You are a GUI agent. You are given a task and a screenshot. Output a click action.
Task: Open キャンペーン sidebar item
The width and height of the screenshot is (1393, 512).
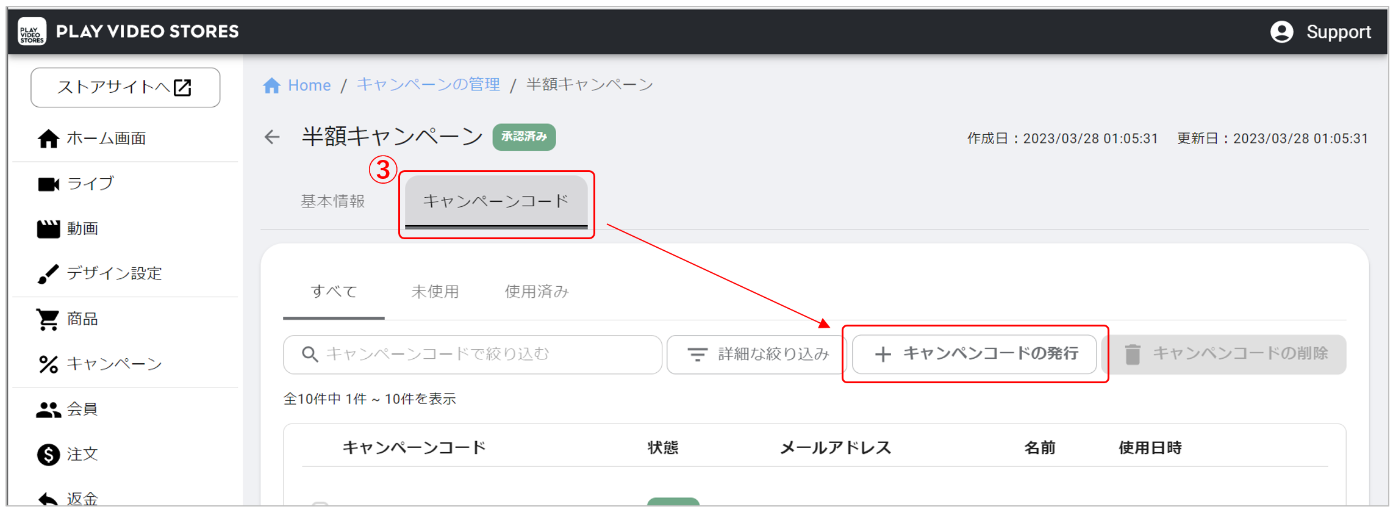tap(114, 364)
